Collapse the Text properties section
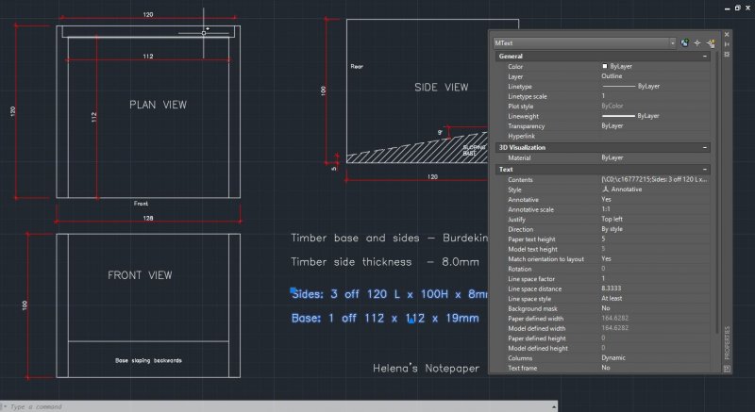755x412 pixels. [x=705, y=169]
